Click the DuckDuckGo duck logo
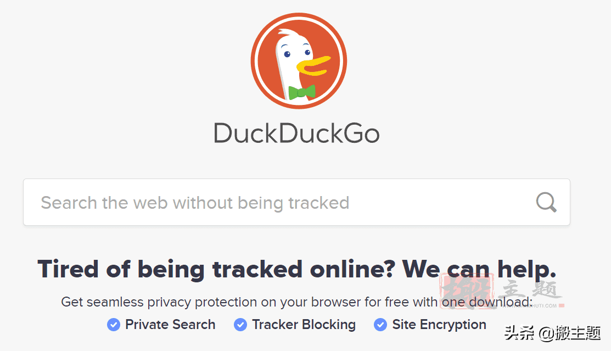This screenshot has height=351, width=611. (x=299, y=61)
